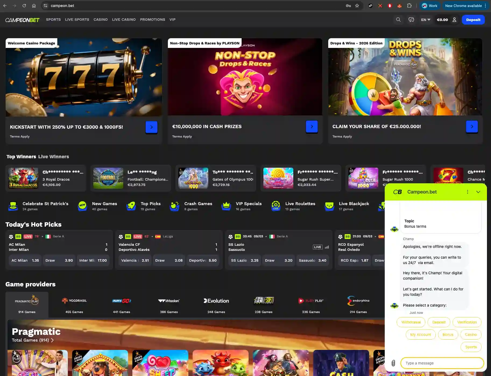Bookmark this page with the star icon
The image size is (491, 376).
click(x=357, y=6)
